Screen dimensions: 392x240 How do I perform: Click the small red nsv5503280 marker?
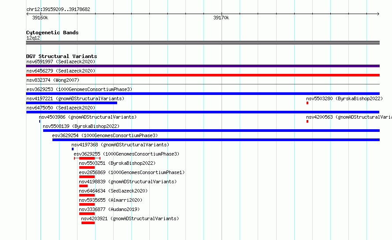pos(307,103)
